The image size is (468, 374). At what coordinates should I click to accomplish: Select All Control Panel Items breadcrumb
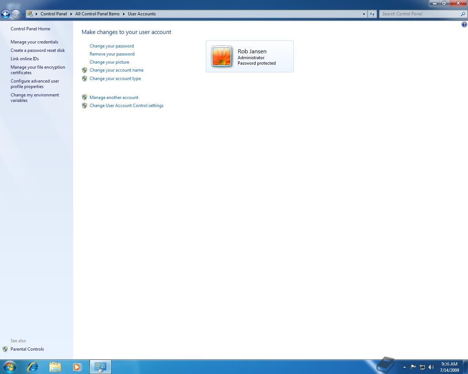[97, 14]
